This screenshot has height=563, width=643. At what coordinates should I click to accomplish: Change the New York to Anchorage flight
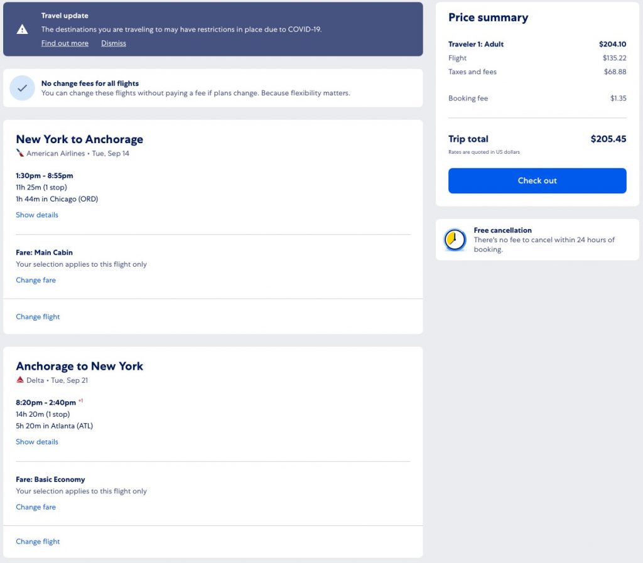(38, 317)
